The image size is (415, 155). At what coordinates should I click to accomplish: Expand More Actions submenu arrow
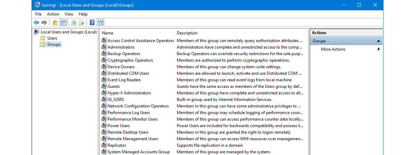(379, 49)
